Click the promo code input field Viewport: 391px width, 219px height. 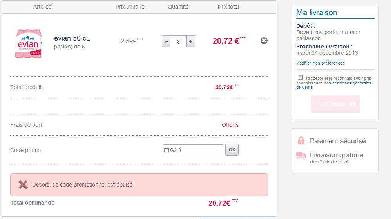(193, 150)
